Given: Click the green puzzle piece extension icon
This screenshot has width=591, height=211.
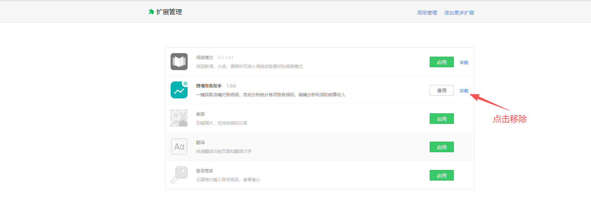Looking at the screenshot, I should (151, 12).
